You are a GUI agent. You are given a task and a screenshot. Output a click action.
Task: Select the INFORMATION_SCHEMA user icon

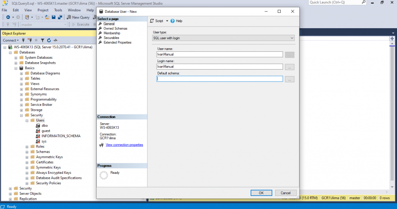click(x=38, y=136)
